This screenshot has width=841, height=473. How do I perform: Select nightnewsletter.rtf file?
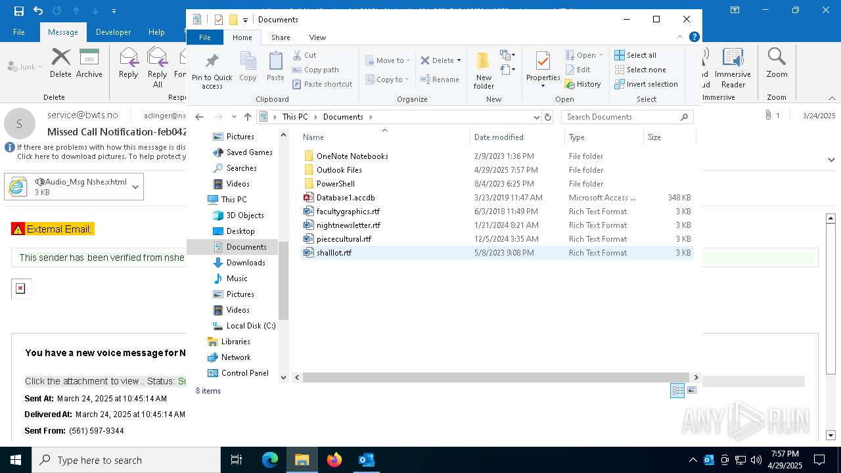tap(348, 225)
